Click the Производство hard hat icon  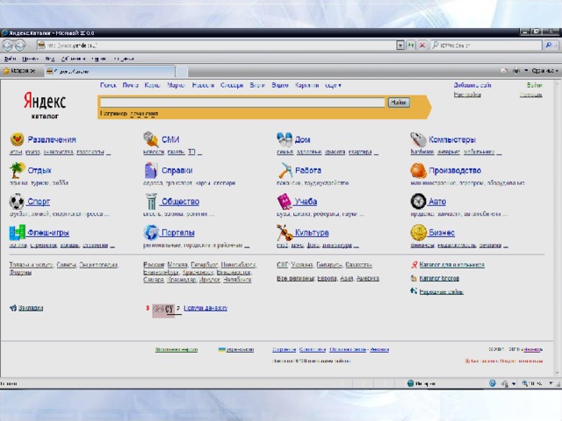(x=418, y=170)
